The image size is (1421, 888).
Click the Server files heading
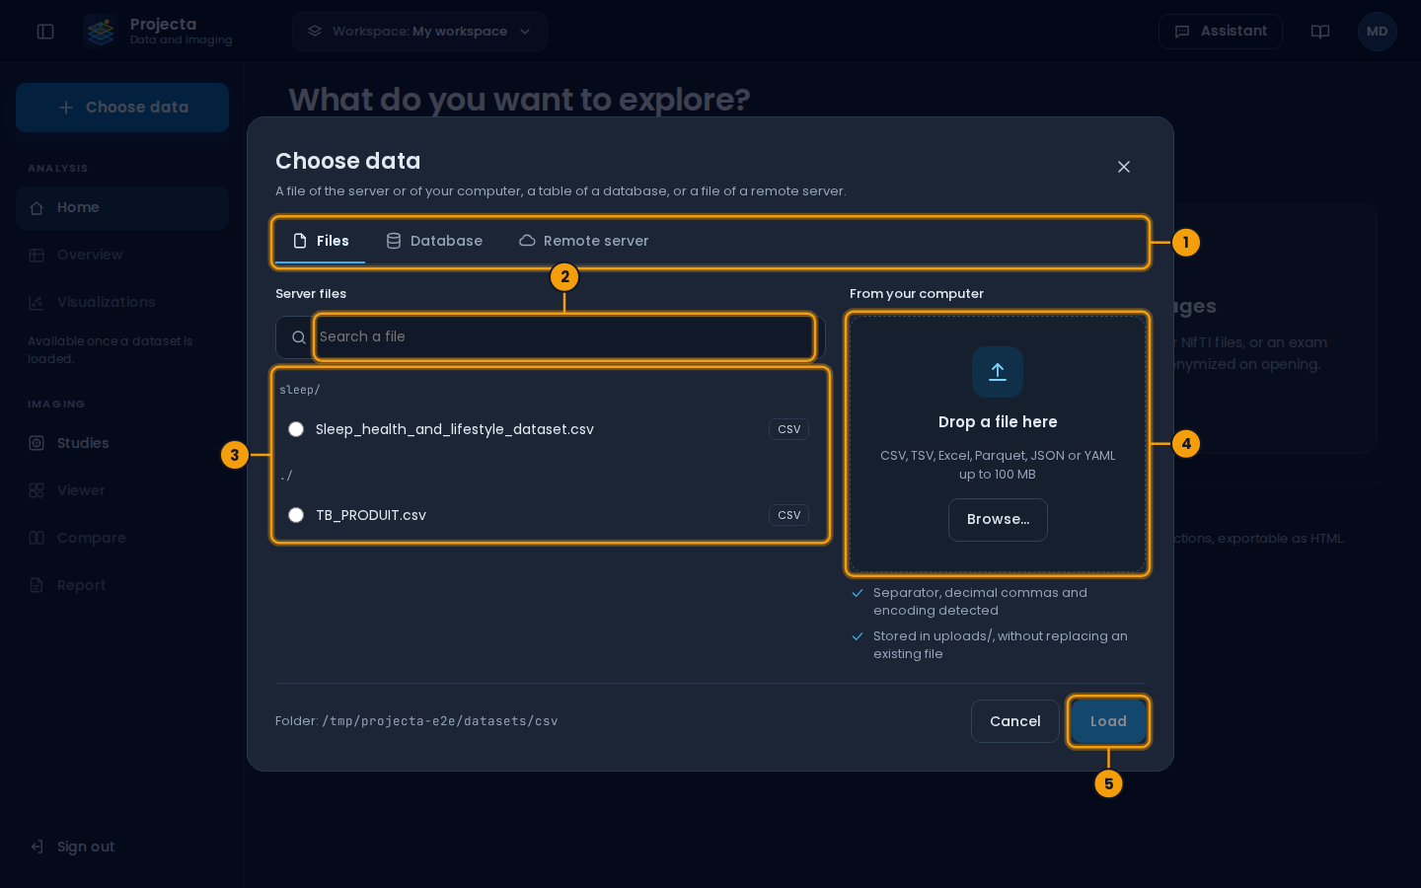311,294
